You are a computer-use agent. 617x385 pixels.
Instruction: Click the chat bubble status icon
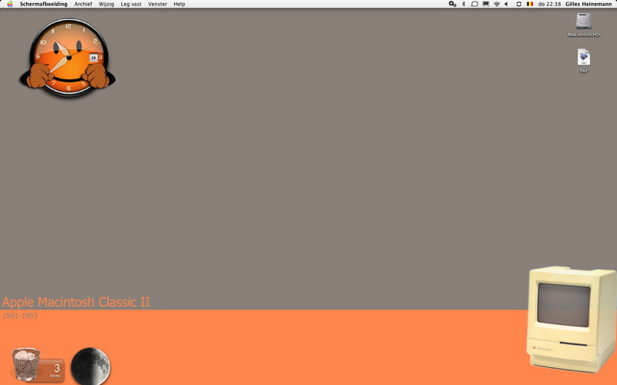click(474, 4)
